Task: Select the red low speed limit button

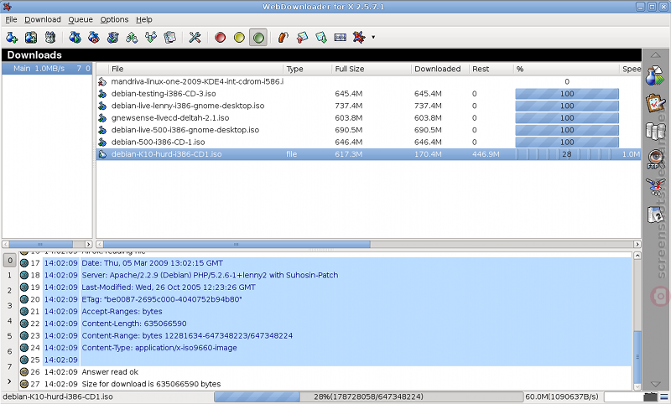Action: tap(220, 38)
